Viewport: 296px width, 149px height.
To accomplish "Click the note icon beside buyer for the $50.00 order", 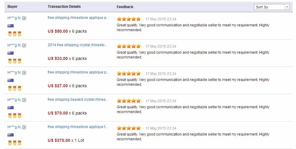I will [24, 18].
